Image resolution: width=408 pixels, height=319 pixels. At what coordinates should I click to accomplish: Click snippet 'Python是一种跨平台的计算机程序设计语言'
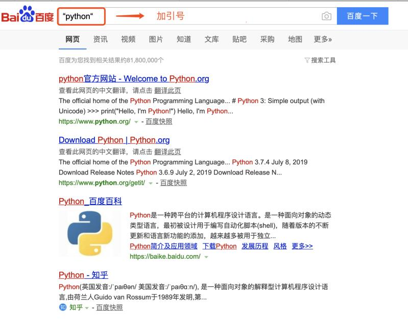pos(194,215)
